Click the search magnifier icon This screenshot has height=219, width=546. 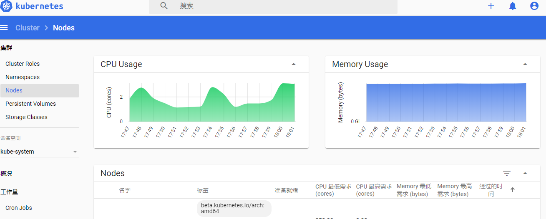coord(164,6)
